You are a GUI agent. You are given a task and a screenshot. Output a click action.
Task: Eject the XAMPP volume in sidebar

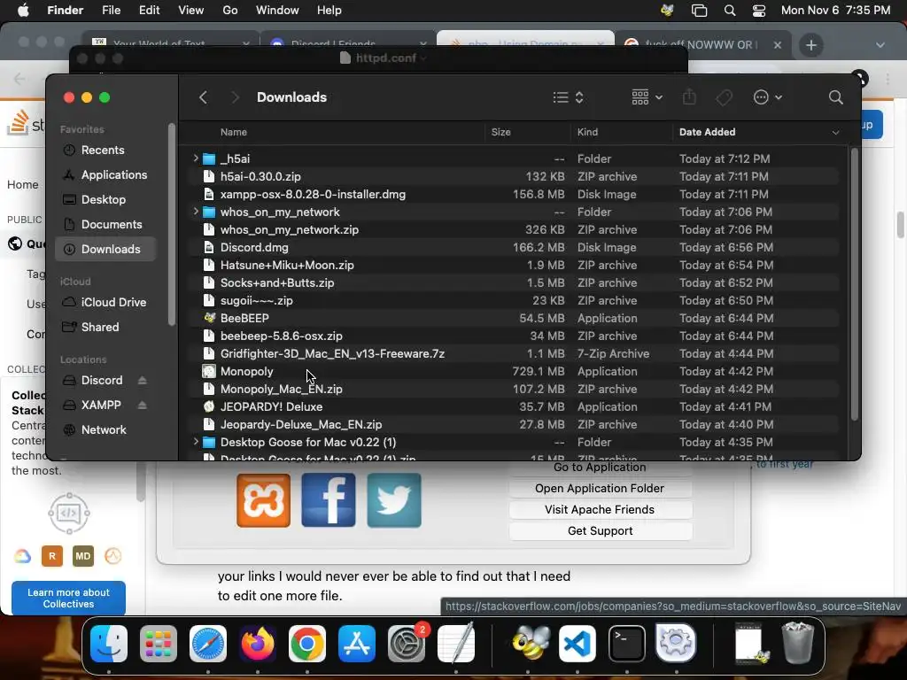[x=143, y=406]
